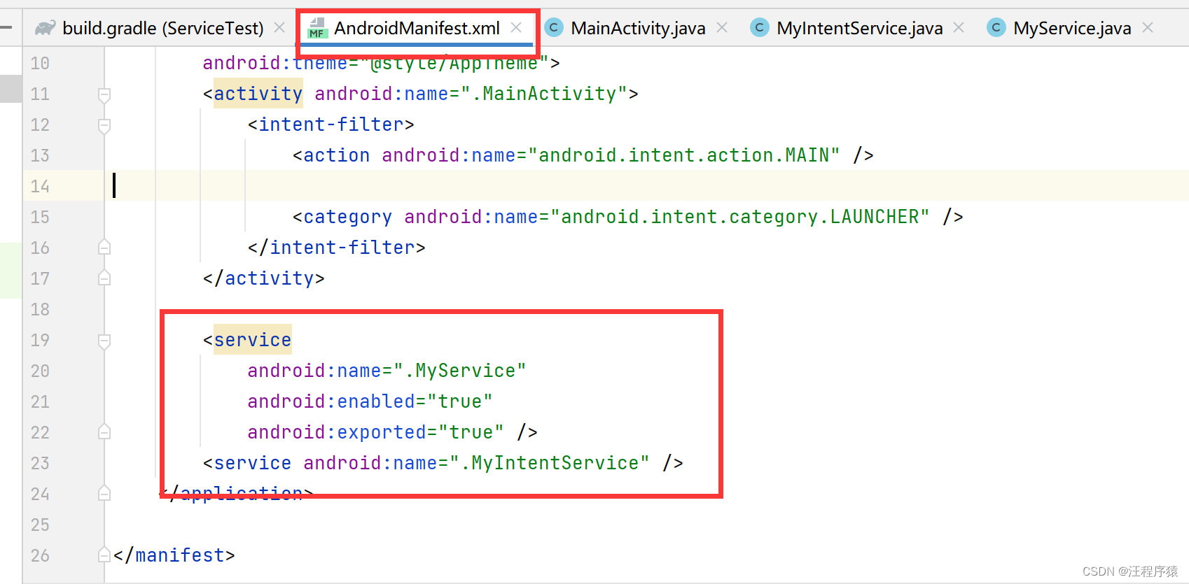Click the fold end marker on line 22
Screen dimensions: 1189x584
[104, 432]
